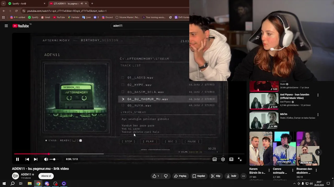This screenshot has width=334, height=187.
Task: Go back in browser history
Action: pos(4,11)
